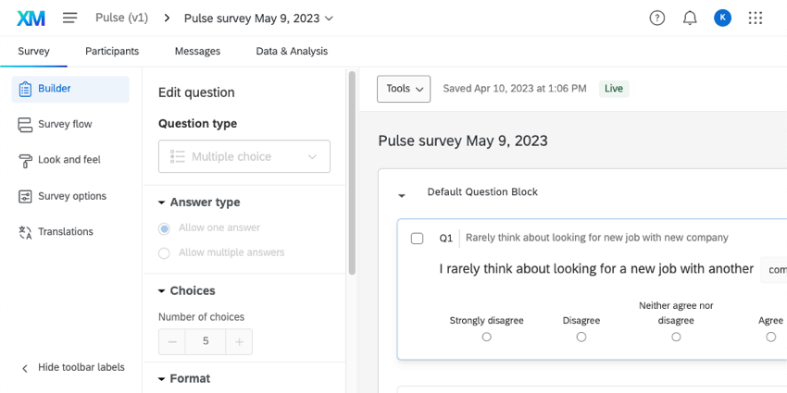Choose the Allow multiple answers option
Image resolution: width=787 pixels, height=393 pixels.
coord(164,252)
